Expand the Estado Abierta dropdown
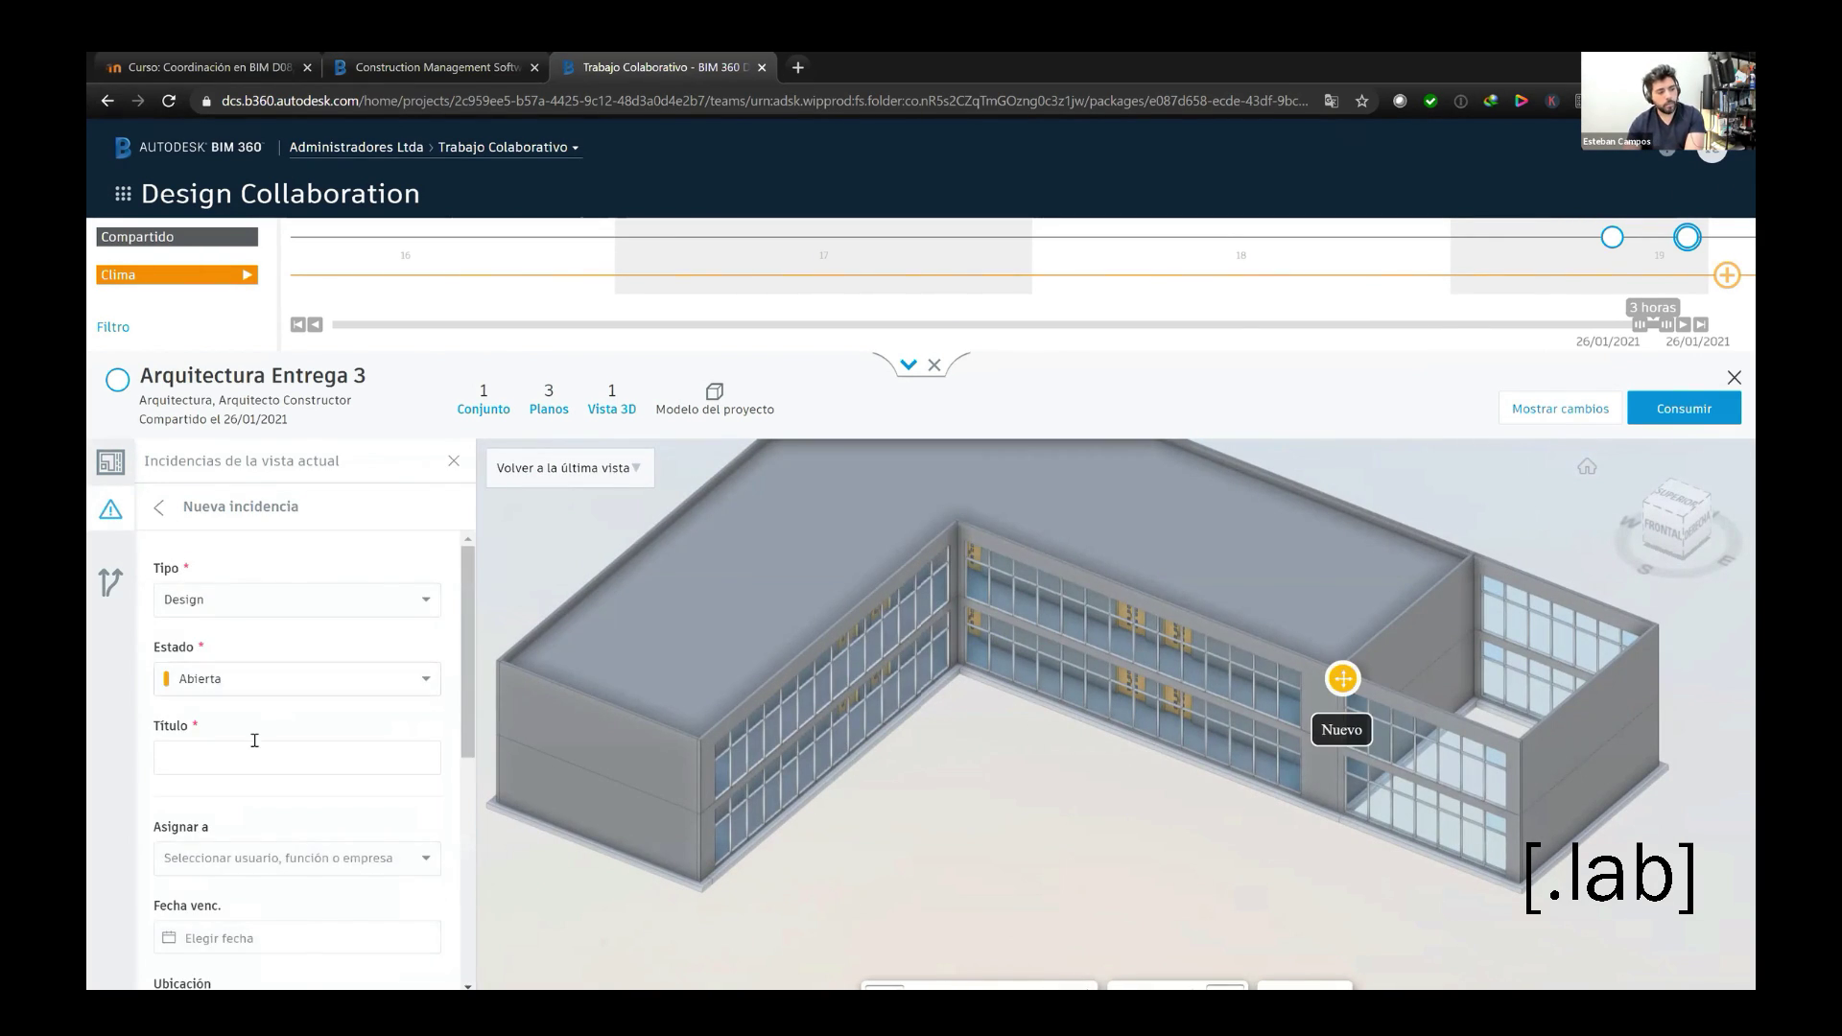Screen dimensions: 1842x1036 point(296,679)
